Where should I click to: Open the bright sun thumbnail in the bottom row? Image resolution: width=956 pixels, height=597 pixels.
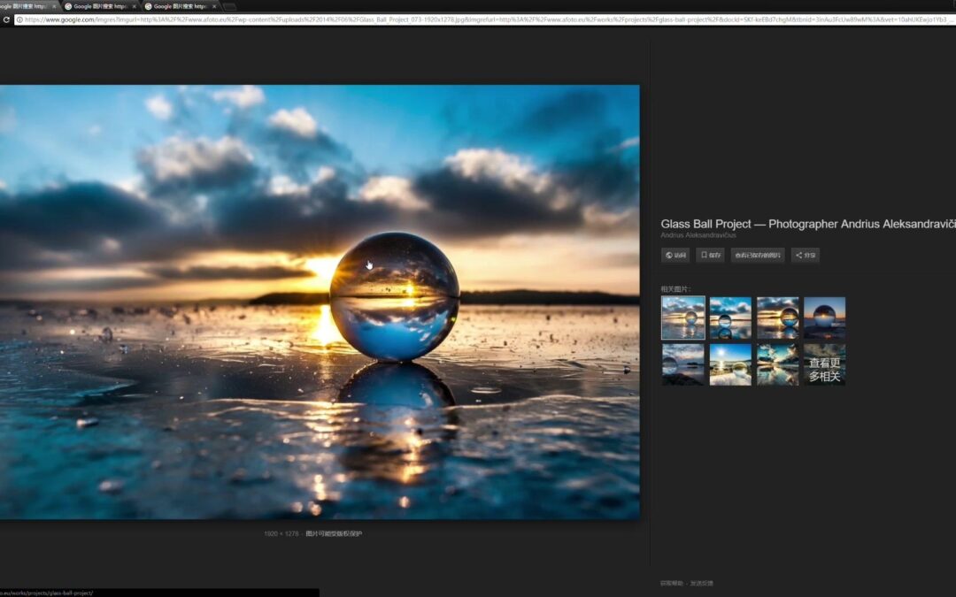pos(730,364)
